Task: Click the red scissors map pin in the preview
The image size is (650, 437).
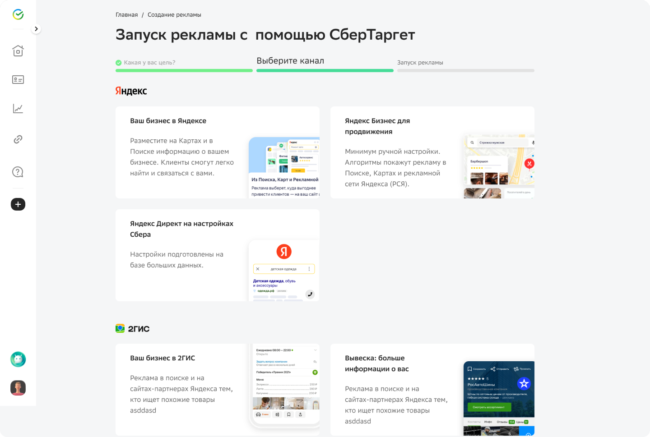Action: click(529, 164)
